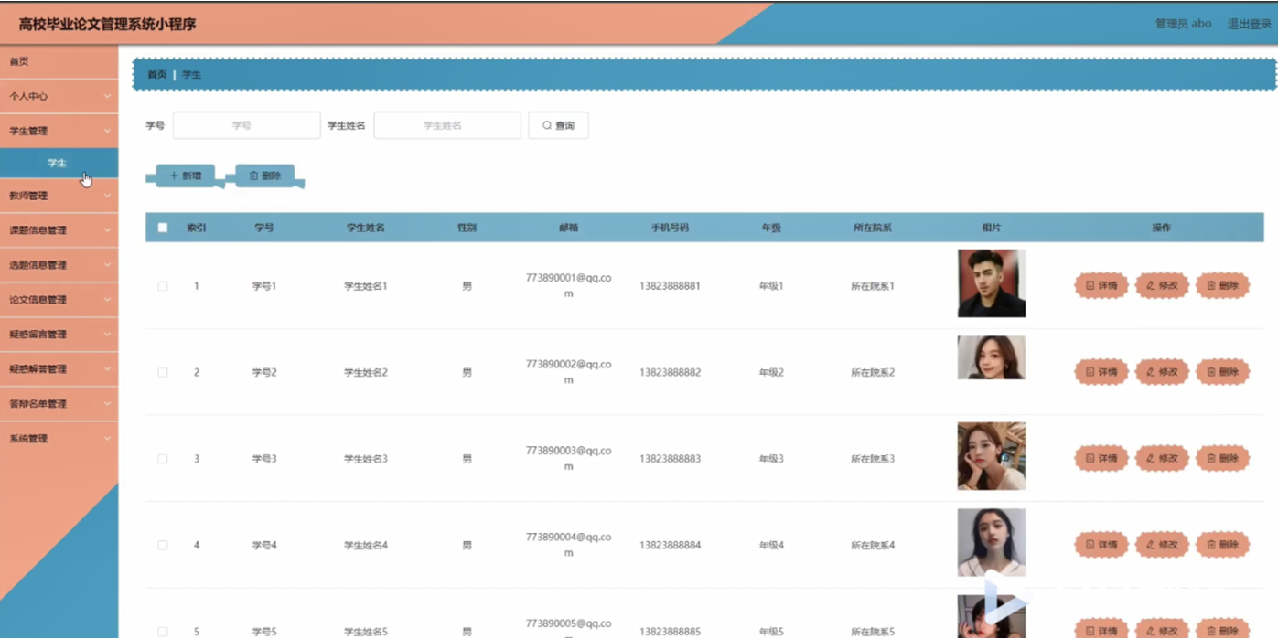Open the photo thumbnail for 学生姓名3

(991, 456)
